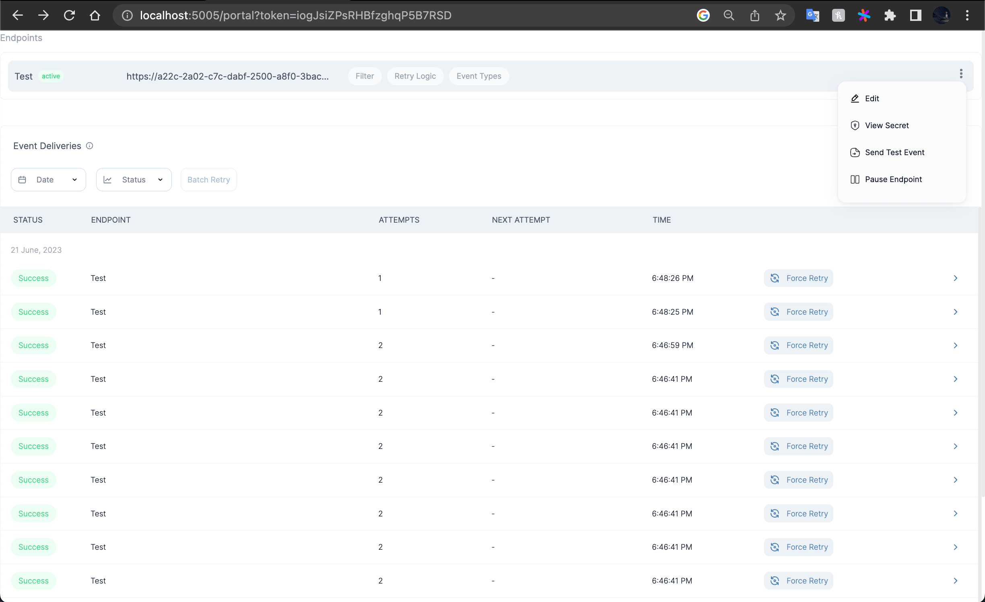This screenshot has height=602, width=985.
Task: Click the calendar icon in the Date filter
Action: tap(23, 179)
